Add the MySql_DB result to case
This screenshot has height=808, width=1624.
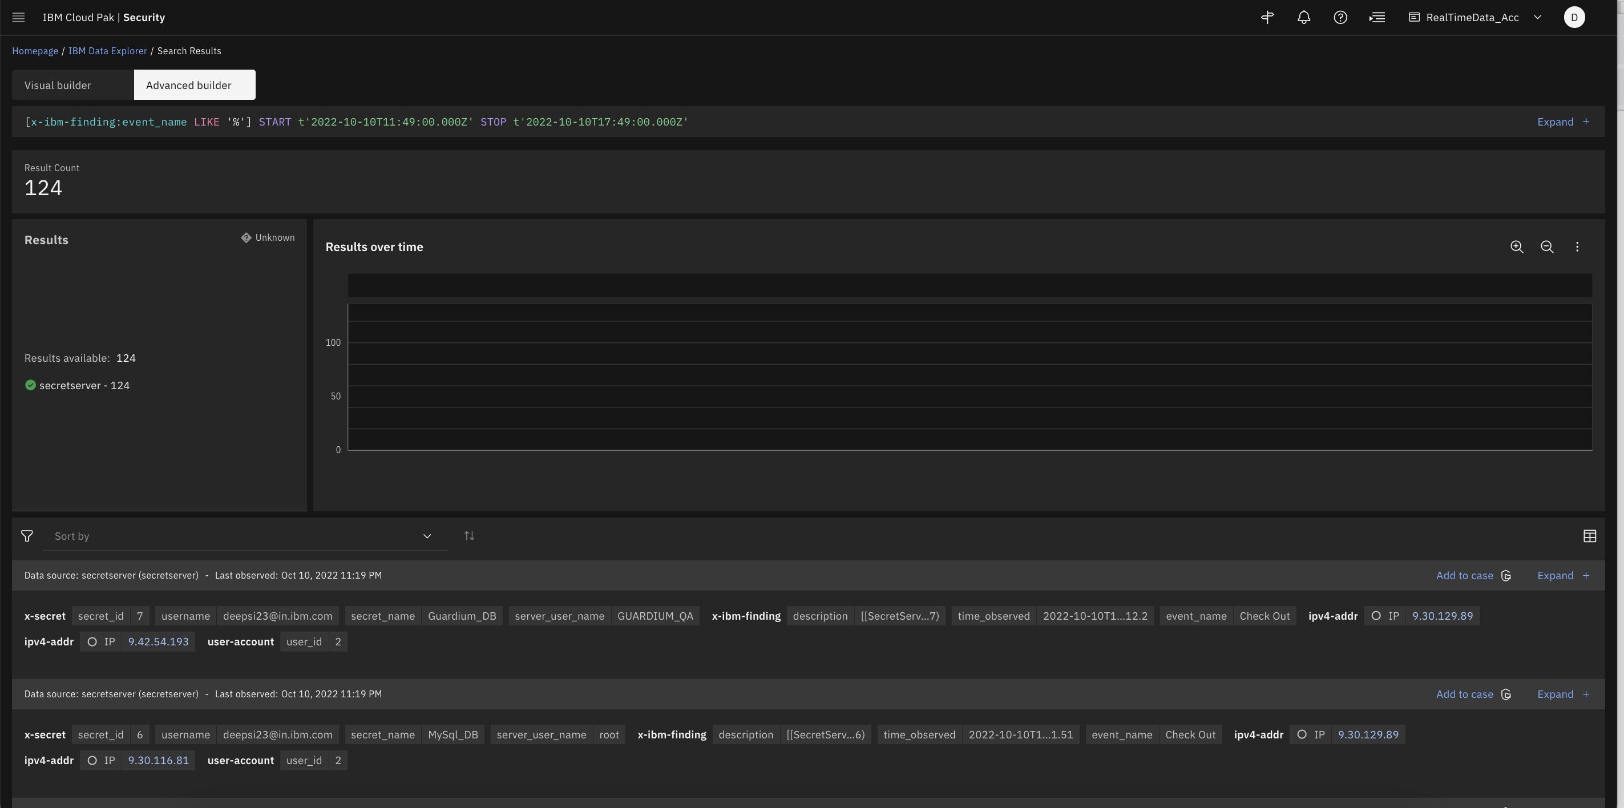coord(1464,694)
